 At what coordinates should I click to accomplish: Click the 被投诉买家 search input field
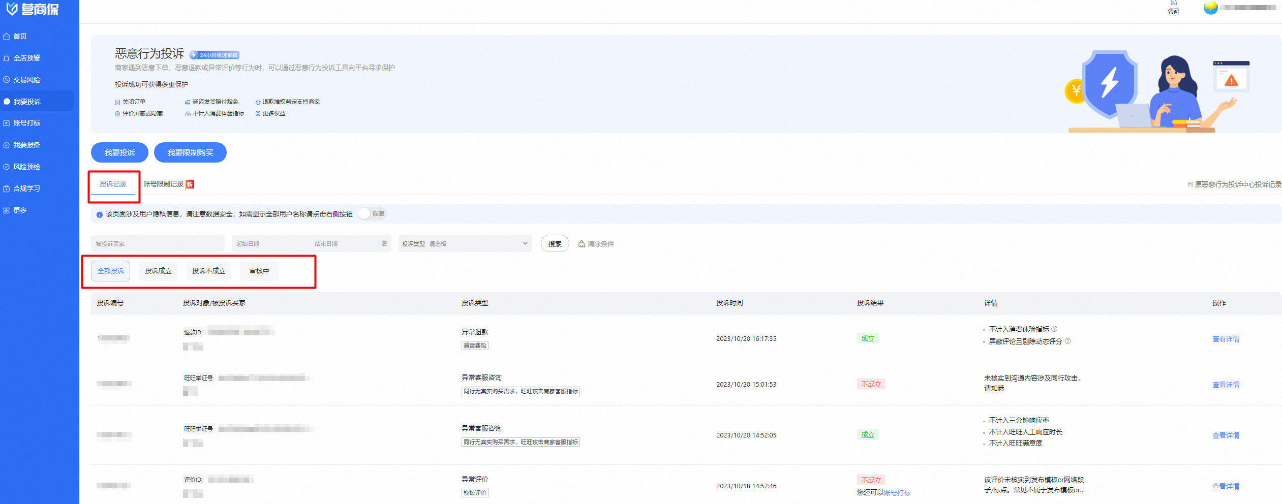click(x=158, y=244)
